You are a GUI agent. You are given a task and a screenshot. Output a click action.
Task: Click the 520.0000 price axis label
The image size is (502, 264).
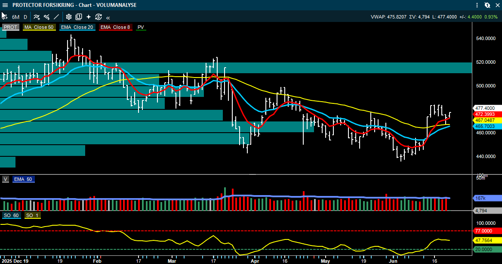[486, 62]
